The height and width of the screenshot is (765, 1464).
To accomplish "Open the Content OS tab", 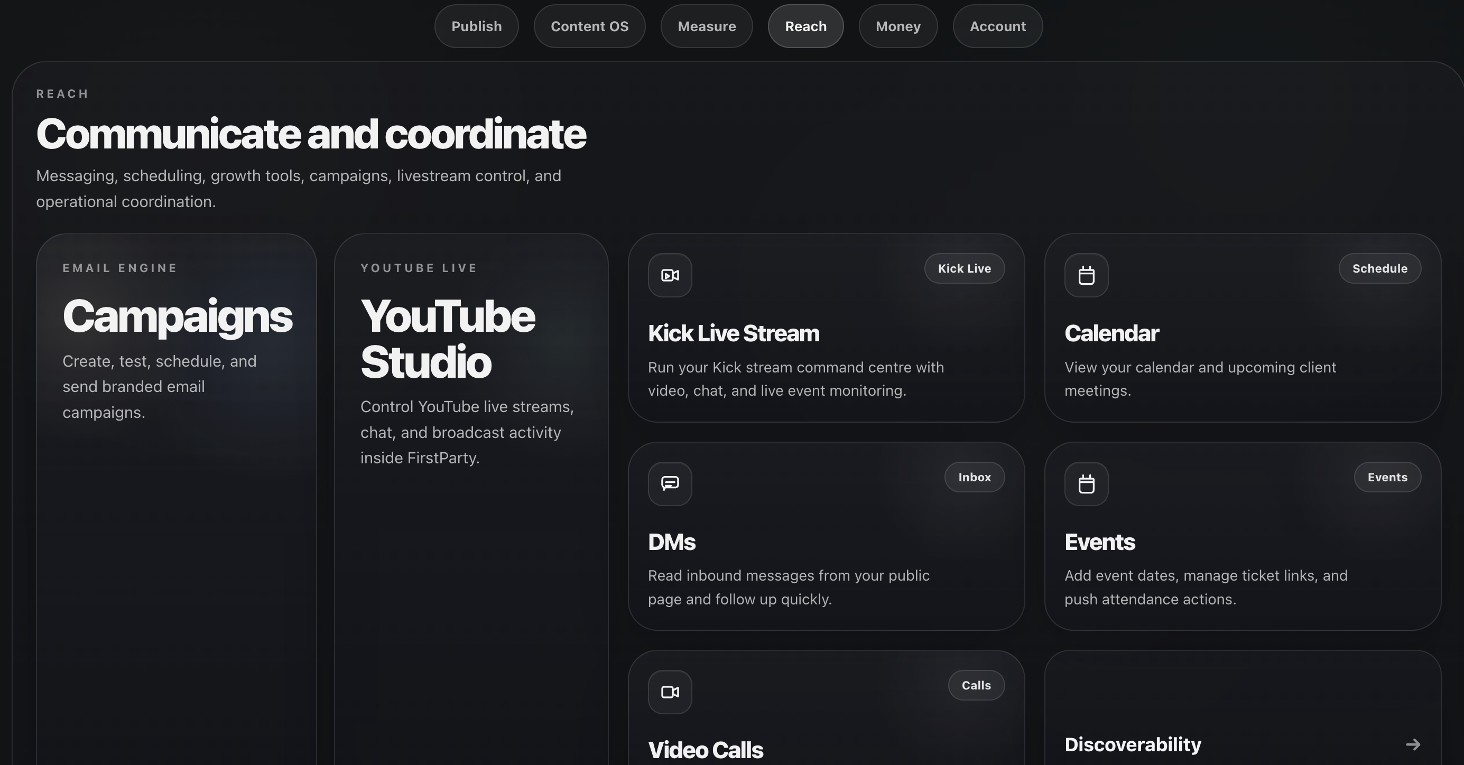I will tap(589, 26).
